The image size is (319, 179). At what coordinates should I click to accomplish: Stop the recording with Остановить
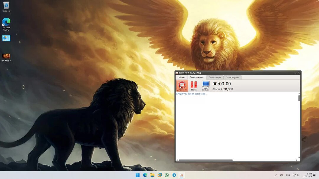182,86
